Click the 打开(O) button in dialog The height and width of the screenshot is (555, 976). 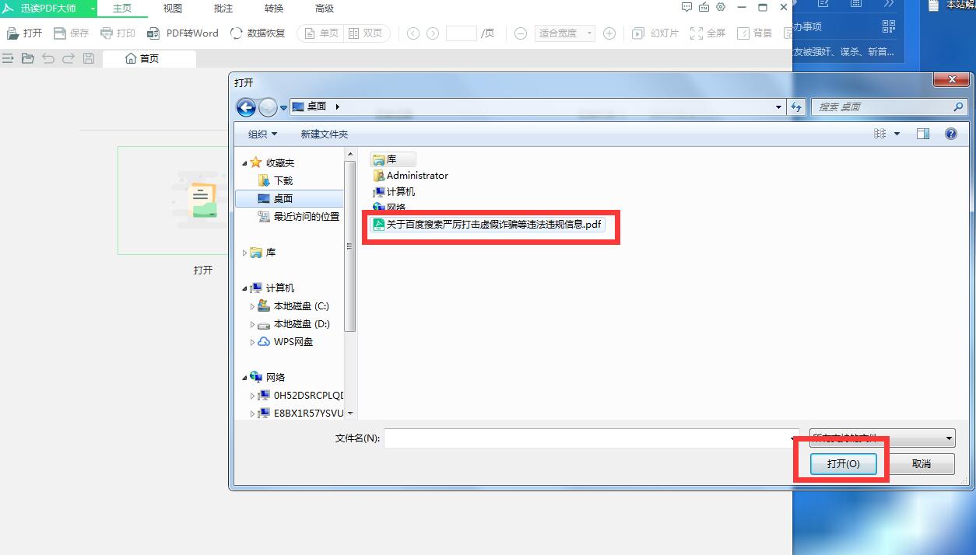(843, 463)
